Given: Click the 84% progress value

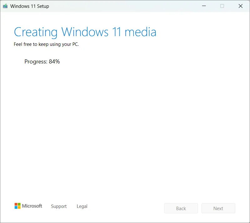Looking at the screenshot, I should coord(54,62).
